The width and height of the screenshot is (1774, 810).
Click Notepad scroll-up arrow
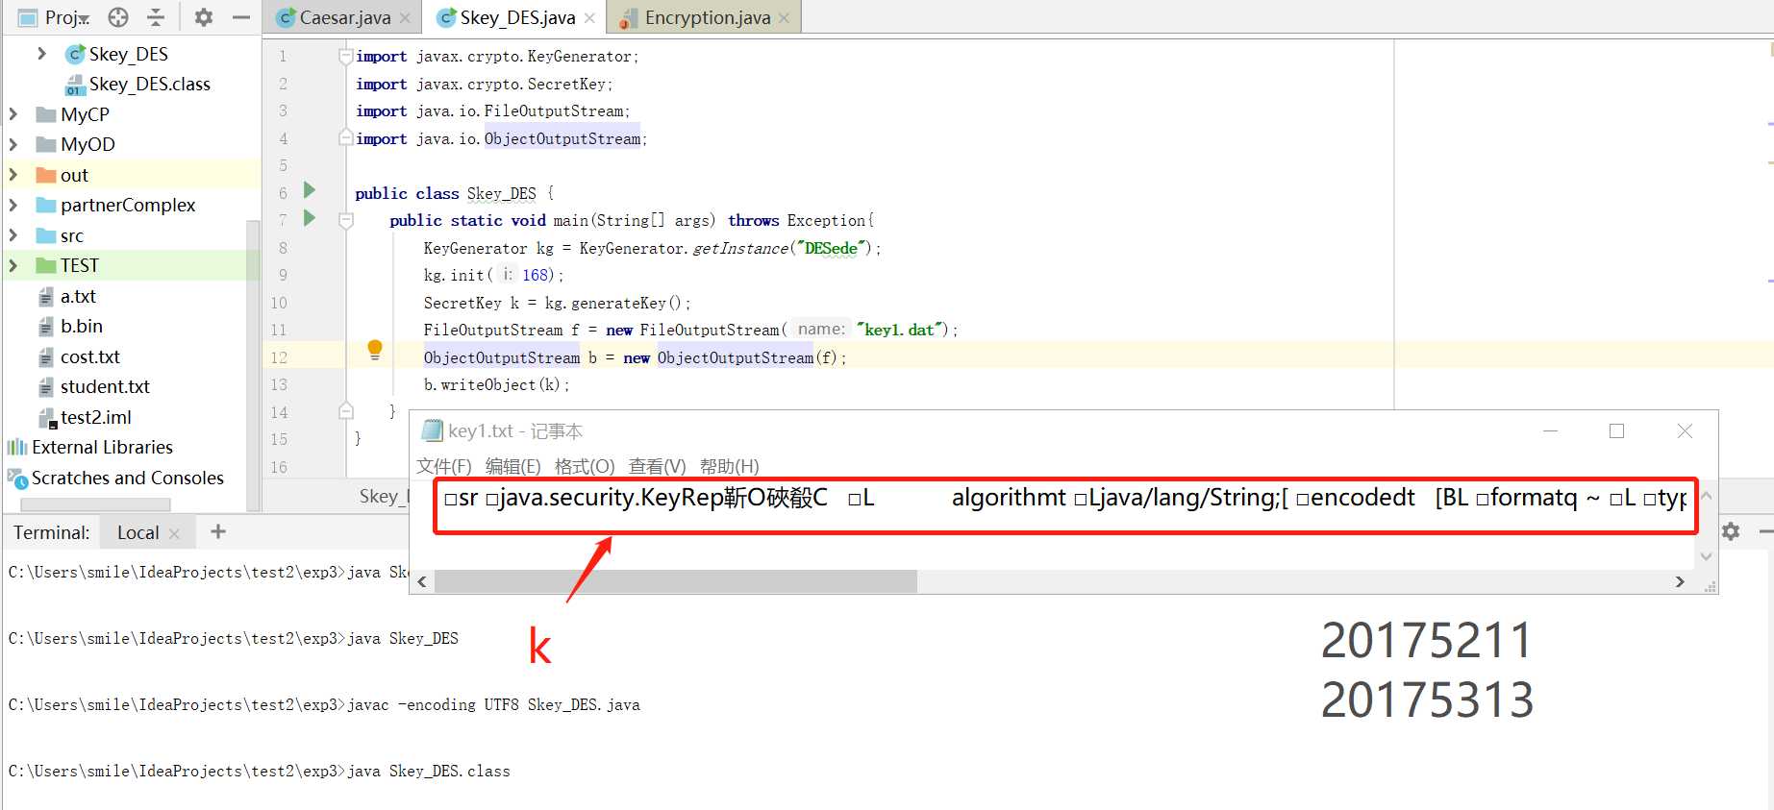[x=1707, y=496]
